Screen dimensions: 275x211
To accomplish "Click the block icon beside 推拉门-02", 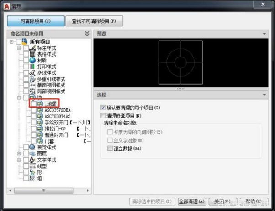I will pos(40,129).
